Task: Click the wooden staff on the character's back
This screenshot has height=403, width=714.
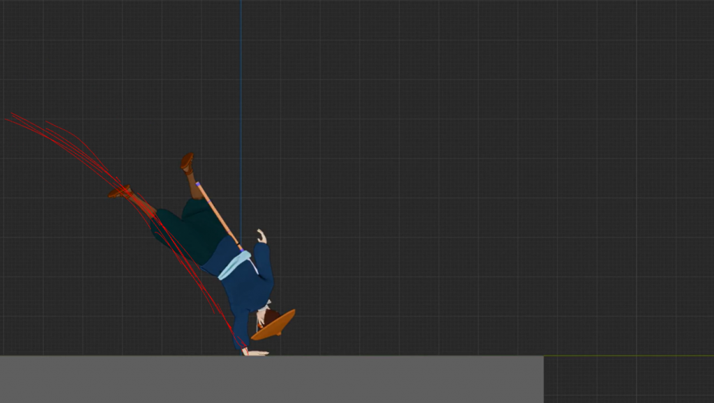Action: (x=220, y=216)
